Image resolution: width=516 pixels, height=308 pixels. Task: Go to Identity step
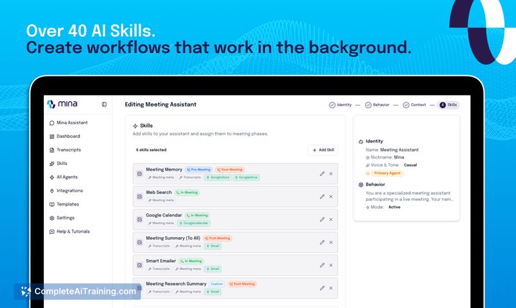[x=341, y=105]
